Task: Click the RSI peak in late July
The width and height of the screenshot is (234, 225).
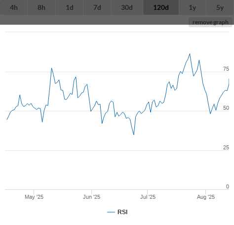Action: [x=190, y=54]
